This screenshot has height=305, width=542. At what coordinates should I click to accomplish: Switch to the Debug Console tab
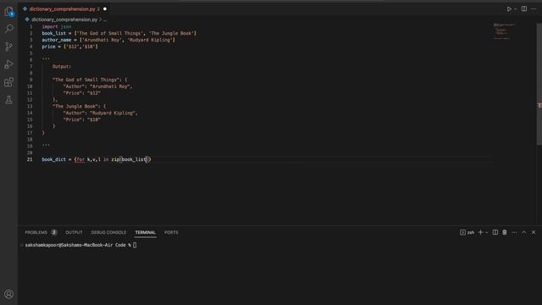point(108,232)
